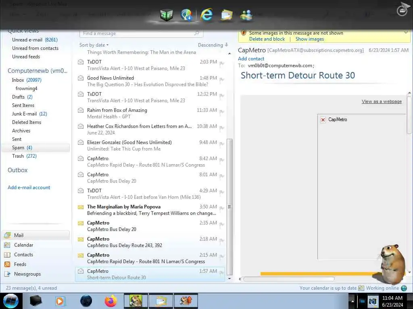
Task: Toggle flag on CapMetro 8:01 AM message
Action: tap(222, 176)
